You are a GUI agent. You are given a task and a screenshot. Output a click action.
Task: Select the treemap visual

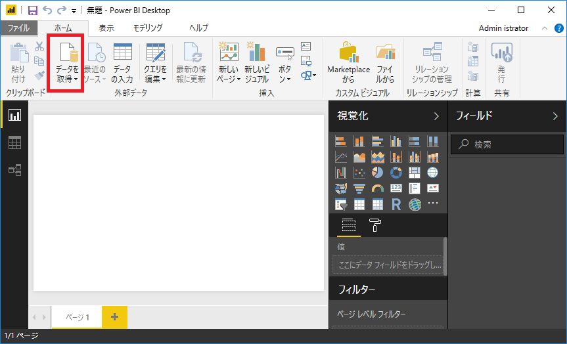click(415, 173)
